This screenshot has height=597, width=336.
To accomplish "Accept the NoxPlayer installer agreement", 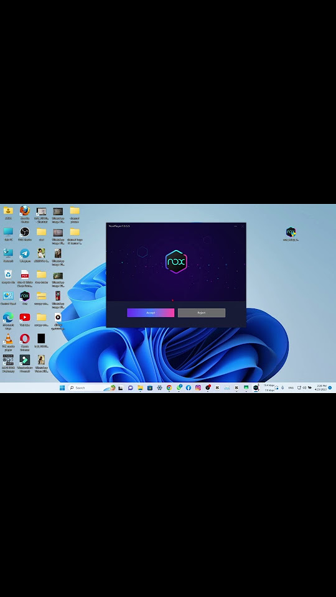I will click(151, 313).
